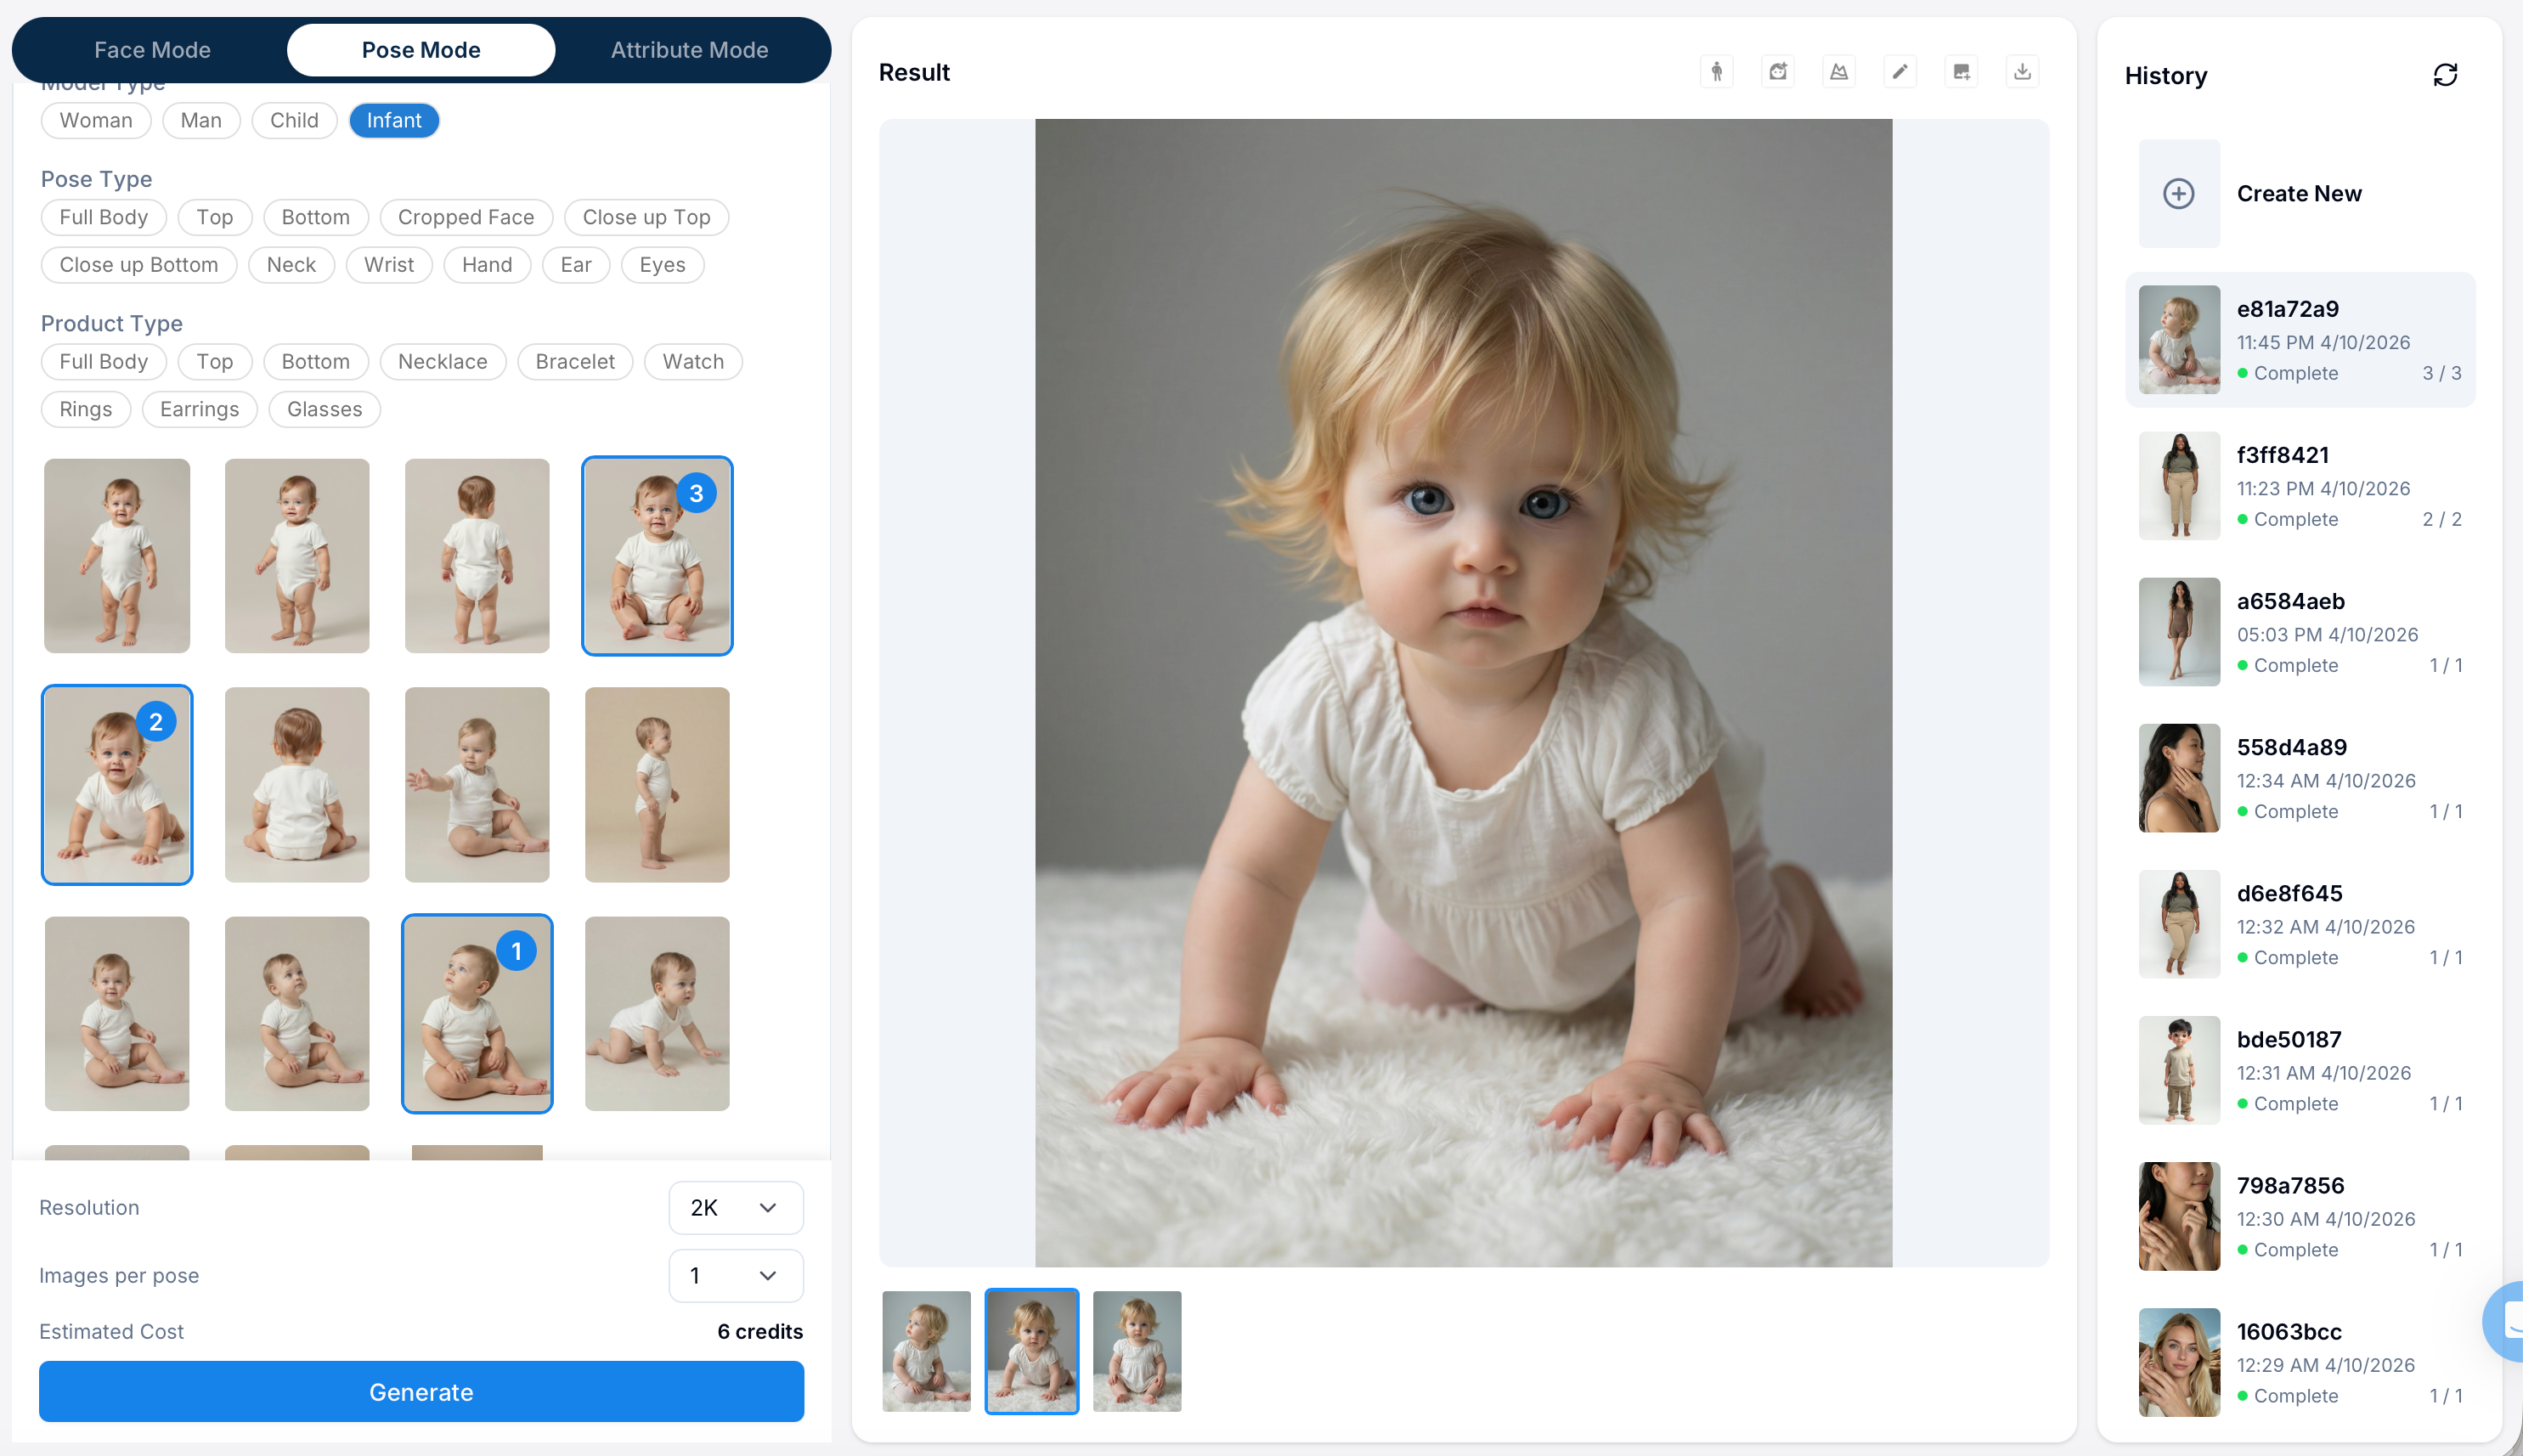
Task: Refresh the History panel
Action: tap(2444, 76)
